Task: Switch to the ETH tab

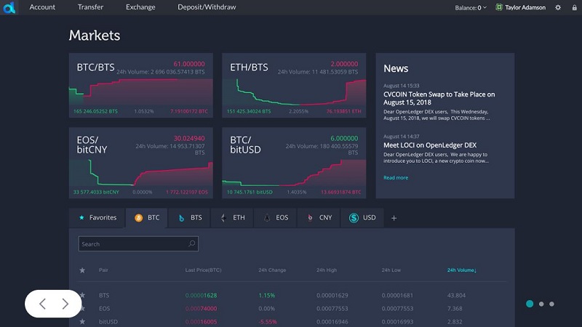Action: [x=232, y=217]
